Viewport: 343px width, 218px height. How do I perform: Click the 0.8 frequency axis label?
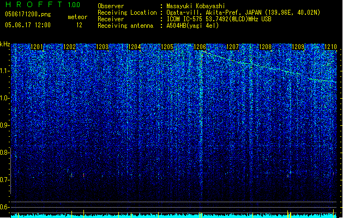(x=5, y=153)
